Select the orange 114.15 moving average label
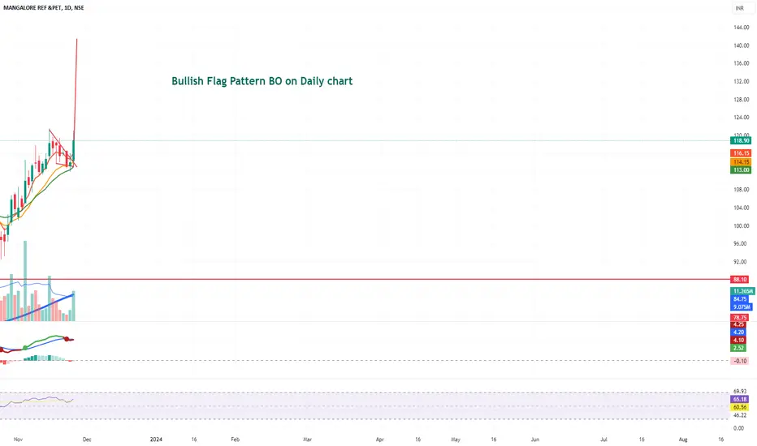This screenshot has height=446, width=757. 741,162
